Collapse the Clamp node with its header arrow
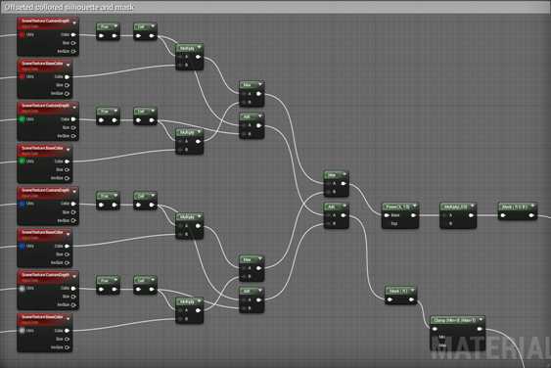 (x=481, y=319)
